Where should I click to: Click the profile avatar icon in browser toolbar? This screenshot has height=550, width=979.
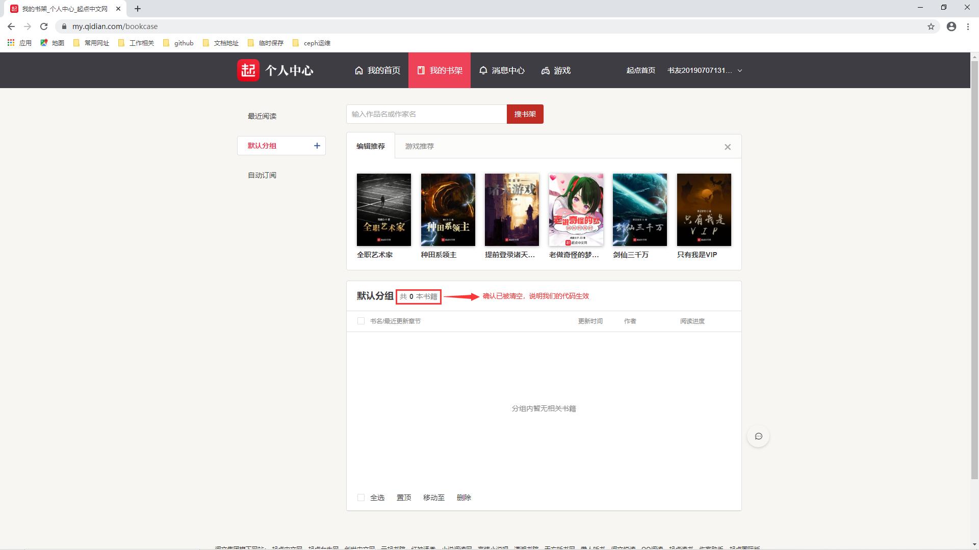[951, 26]
